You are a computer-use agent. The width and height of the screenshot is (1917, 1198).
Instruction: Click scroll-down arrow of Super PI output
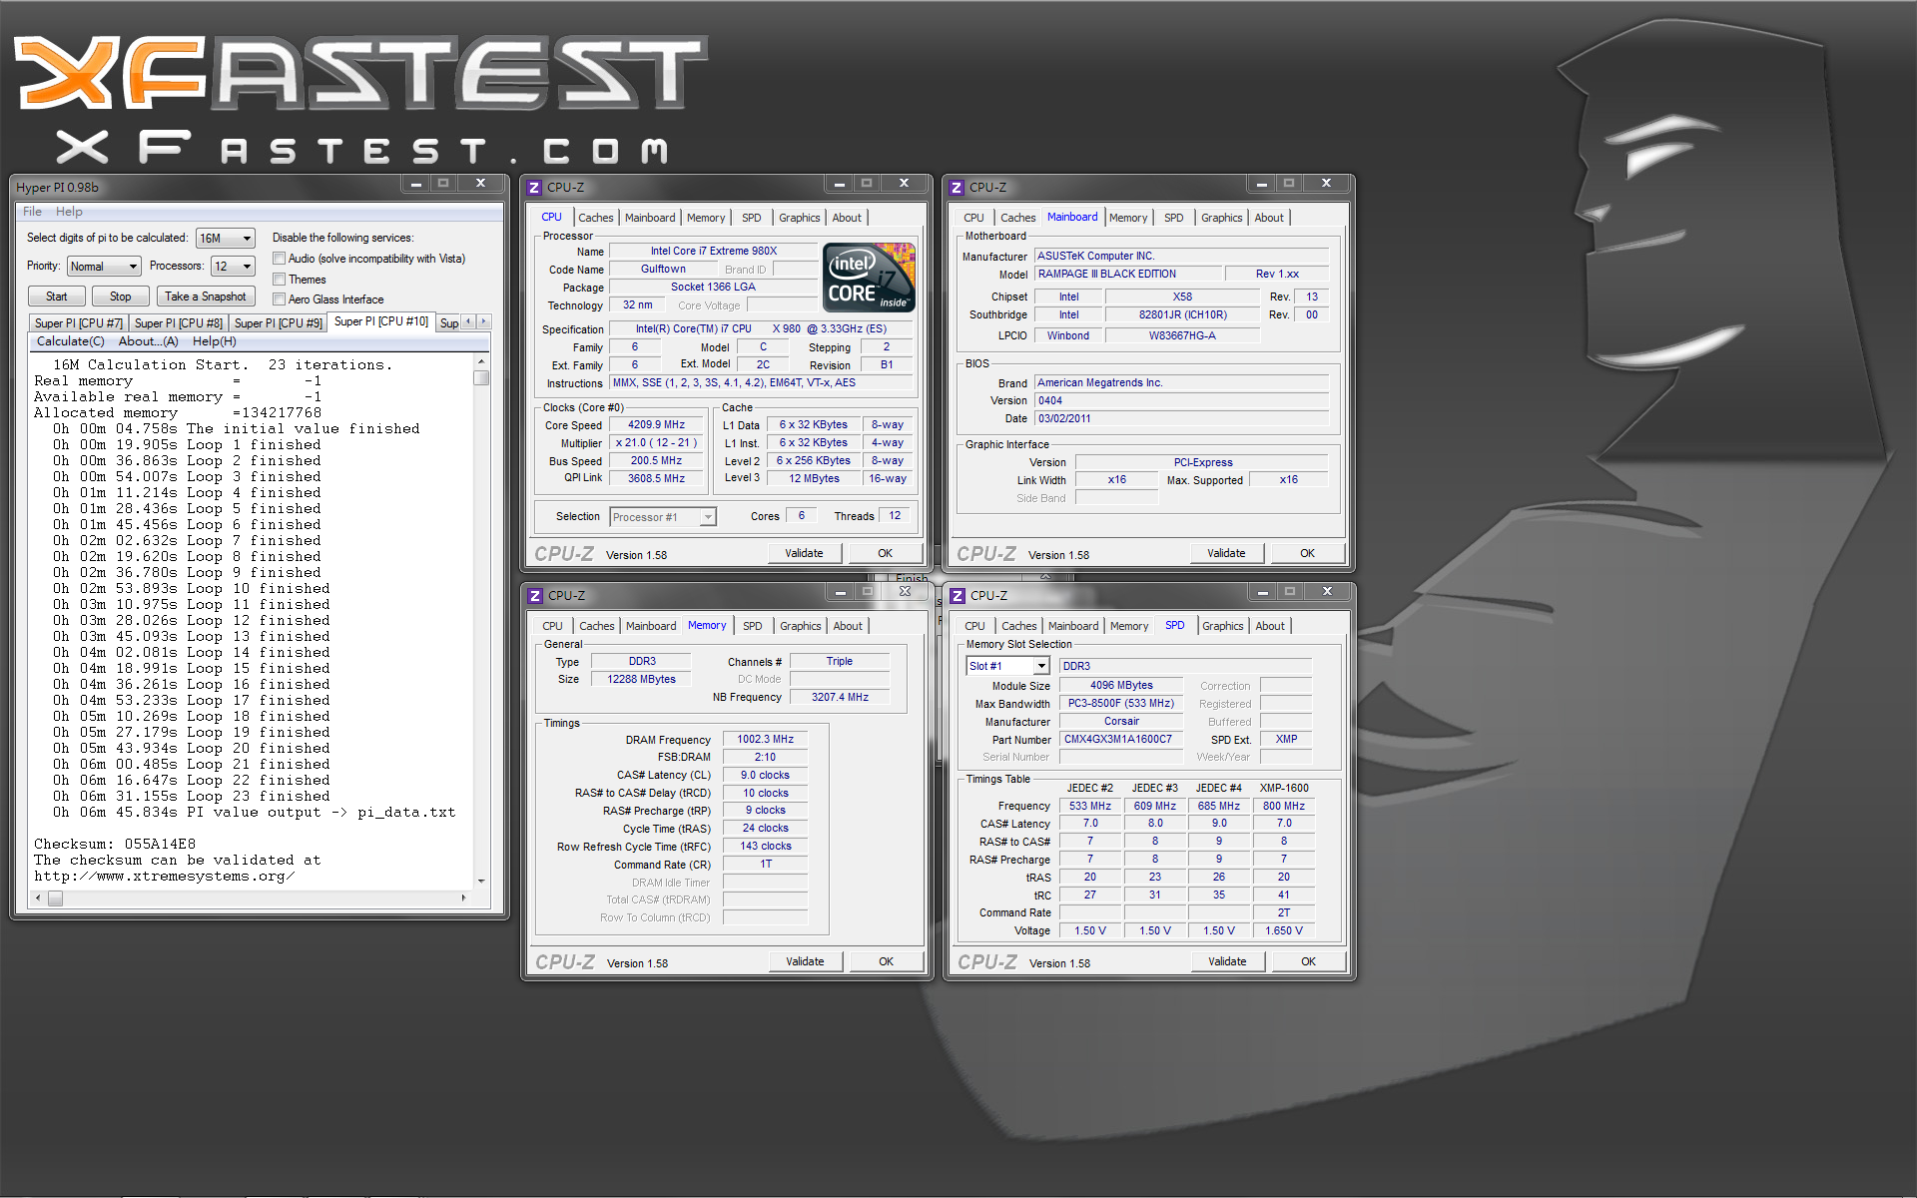pos(481,881)
